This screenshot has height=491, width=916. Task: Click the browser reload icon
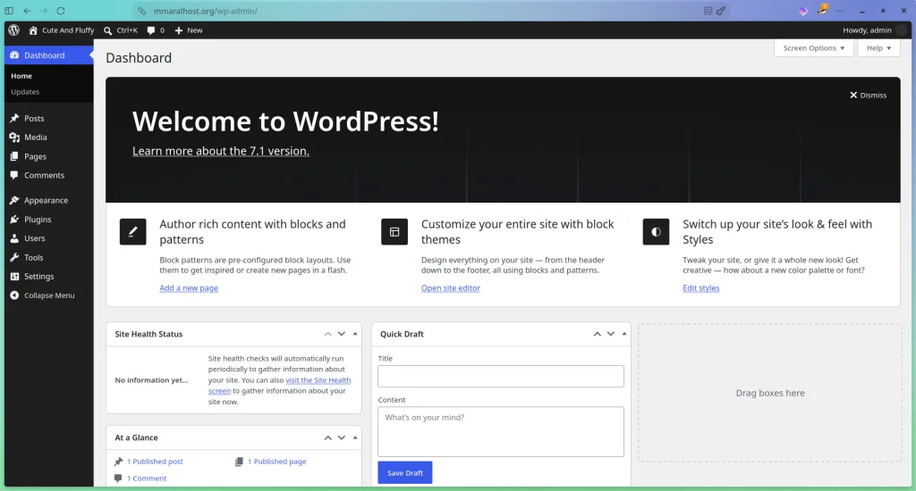[61, 11]
